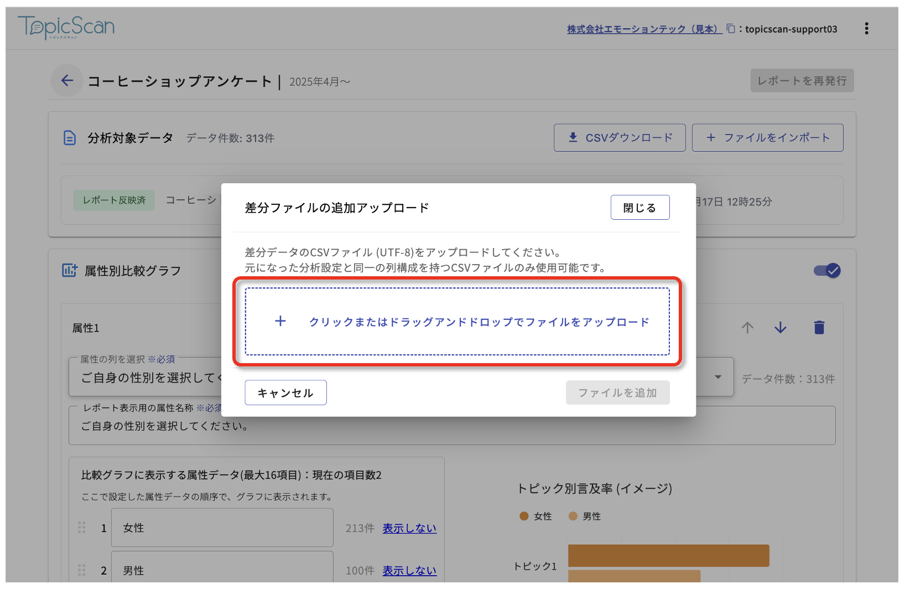This screenshot has height=589, width=905.
Task: Click the copy icon next to company name
Action: (x=731, y=29)
